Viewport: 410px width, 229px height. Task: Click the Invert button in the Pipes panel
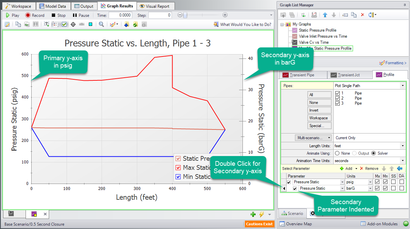tap(319, 110)
